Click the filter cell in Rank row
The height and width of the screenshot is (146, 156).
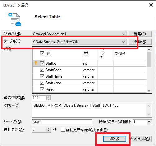pyautogui.click(x=130, y=89)
